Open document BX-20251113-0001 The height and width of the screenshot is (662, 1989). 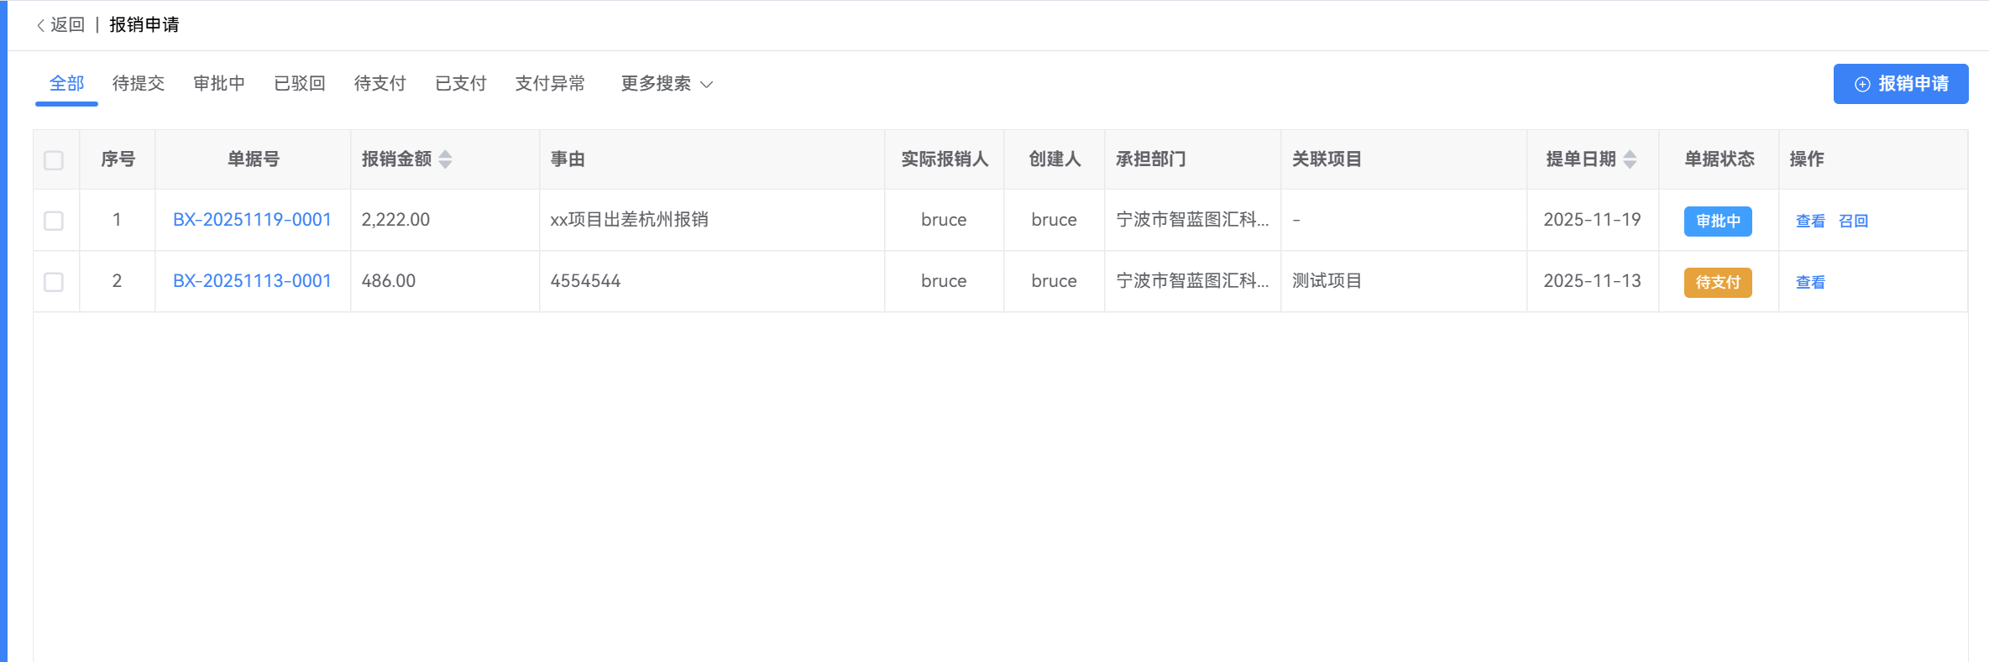pos(252,281)
